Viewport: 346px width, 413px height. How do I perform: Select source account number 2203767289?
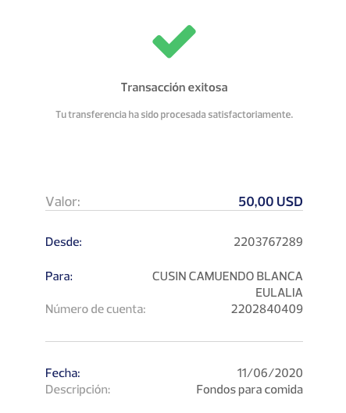[x=268, y=242]
